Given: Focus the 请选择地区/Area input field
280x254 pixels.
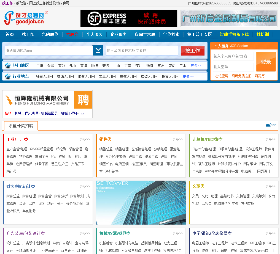Looking at the screenshot, I should 49,51.
